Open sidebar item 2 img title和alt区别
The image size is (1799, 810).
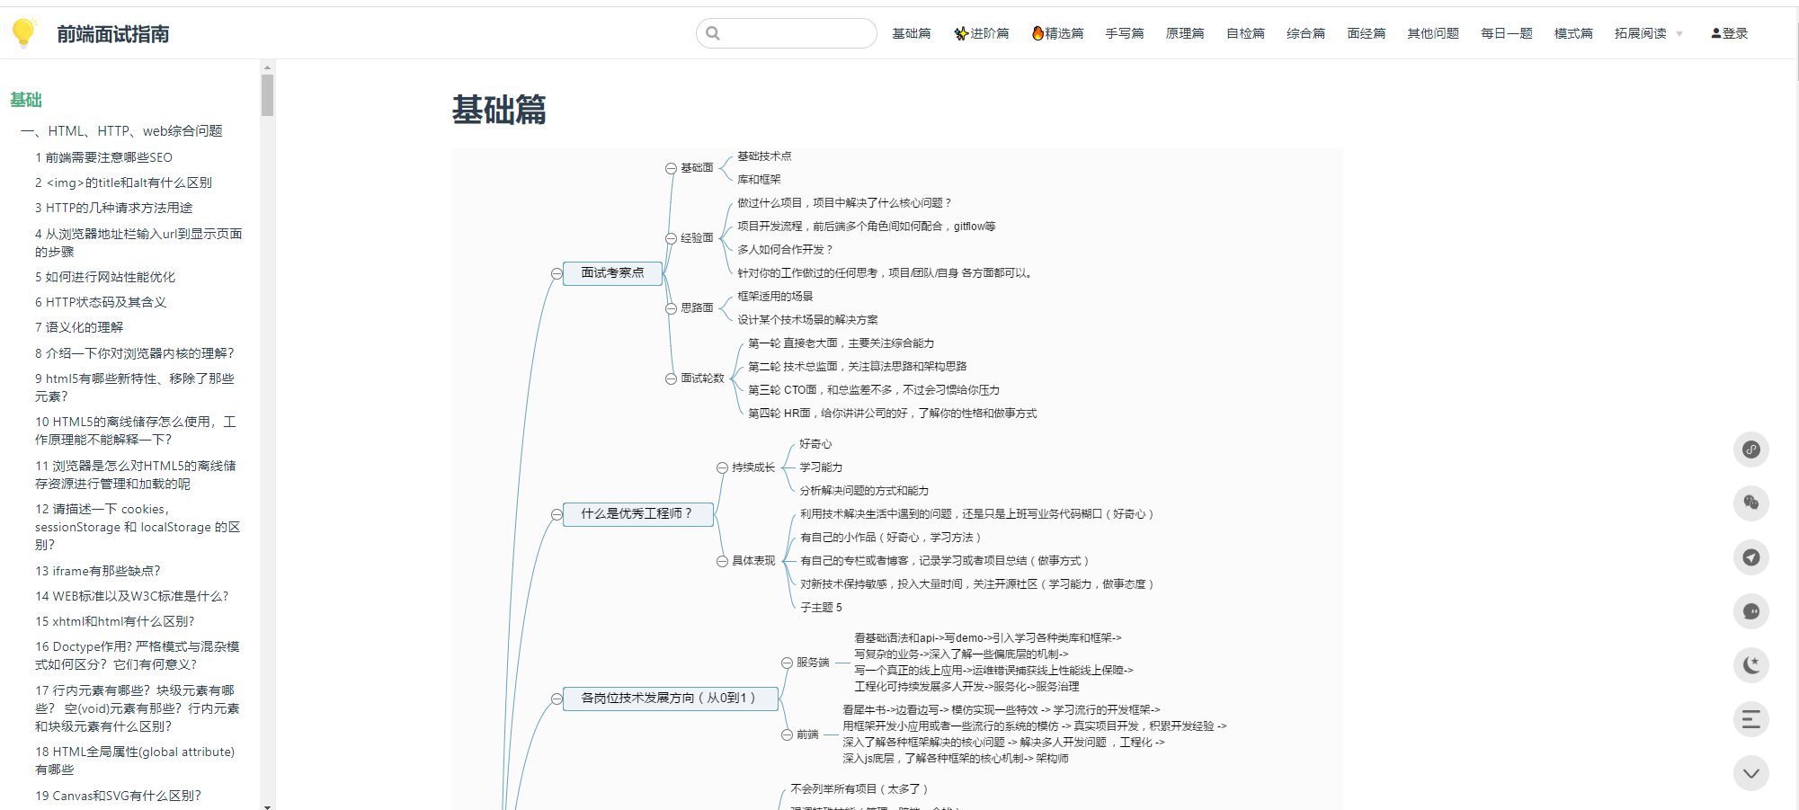click(x=123, y=182)
